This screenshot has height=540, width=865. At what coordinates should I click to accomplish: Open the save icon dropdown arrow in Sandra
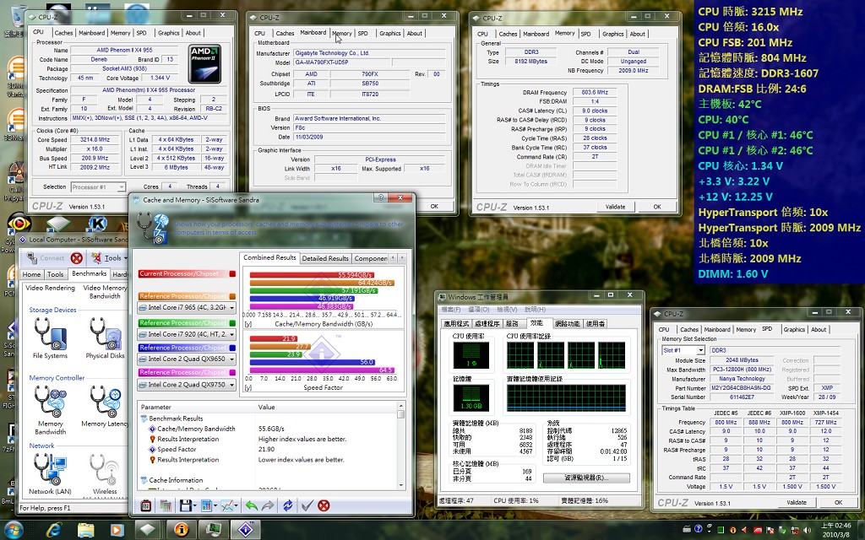tap(194, 505)
